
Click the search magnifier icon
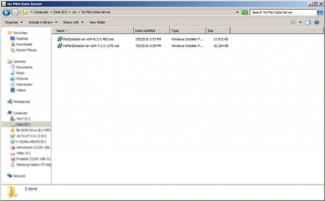[320, 12]
